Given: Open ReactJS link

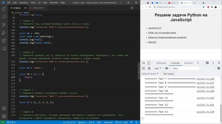Looking at the screenshot, I should click(x=152, y=42).
